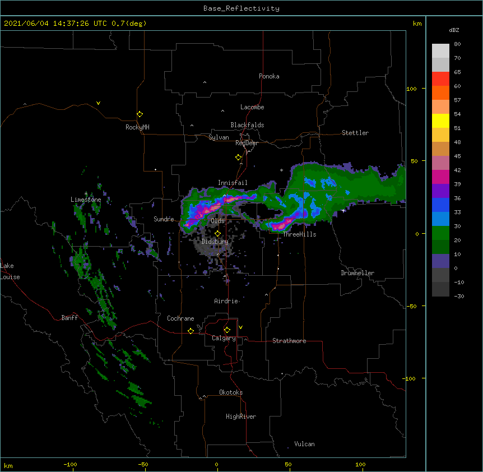
Task: Select the Lacombe city label
Action: (x=252, y=107)
